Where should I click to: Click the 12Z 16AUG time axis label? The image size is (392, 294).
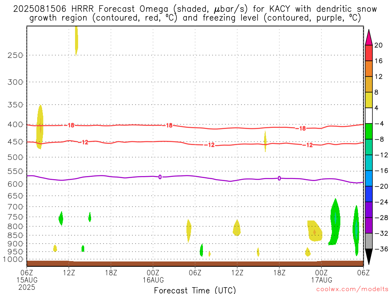tap(237, 273)
